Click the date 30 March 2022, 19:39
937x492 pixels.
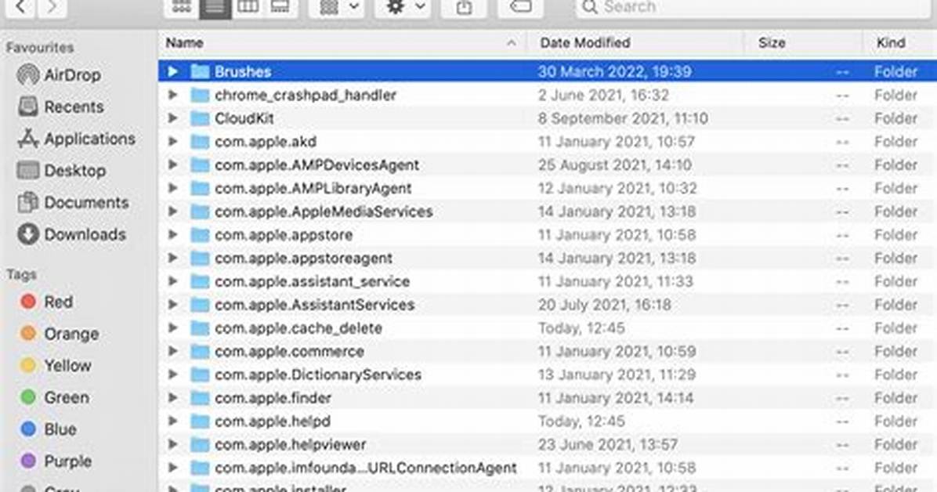click(x=614, y=72)
